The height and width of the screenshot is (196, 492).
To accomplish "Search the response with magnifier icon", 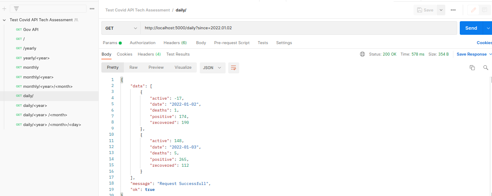I will (x=486, y=67).
